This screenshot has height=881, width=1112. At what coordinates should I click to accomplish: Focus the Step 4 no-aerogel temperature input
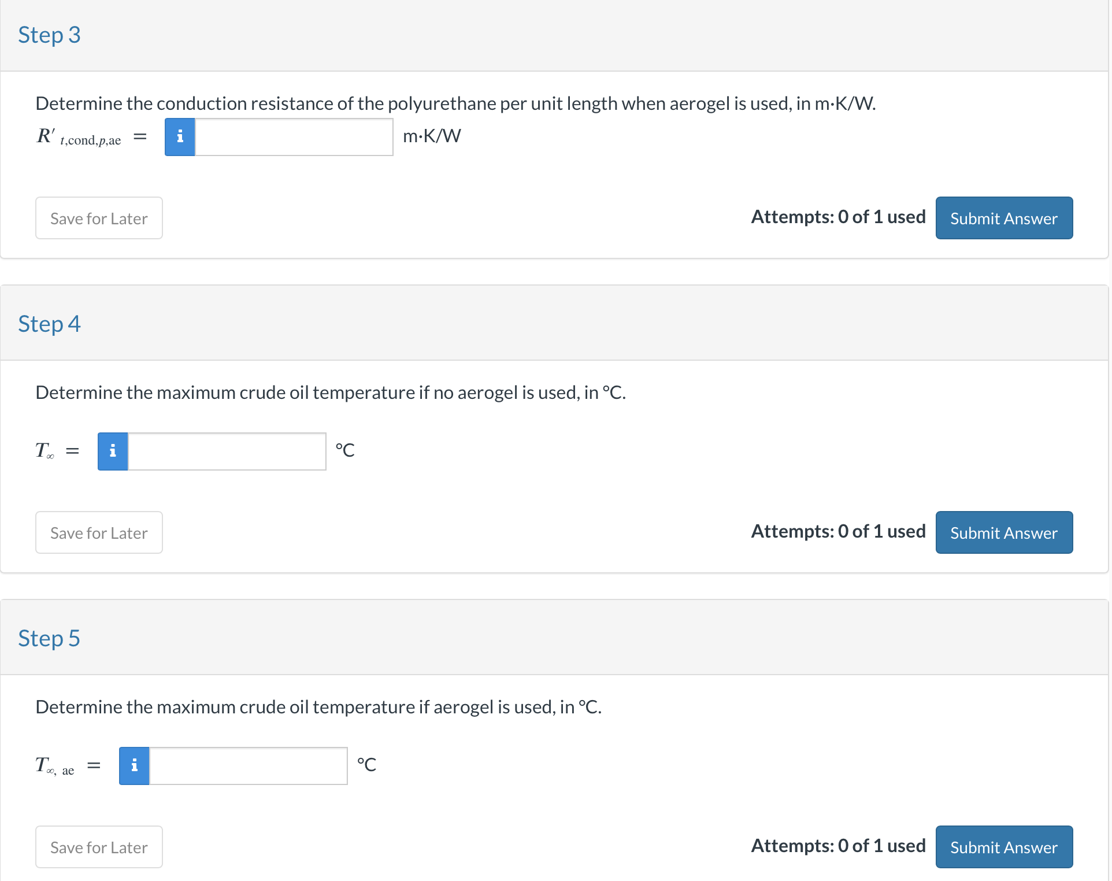[227, 451]
